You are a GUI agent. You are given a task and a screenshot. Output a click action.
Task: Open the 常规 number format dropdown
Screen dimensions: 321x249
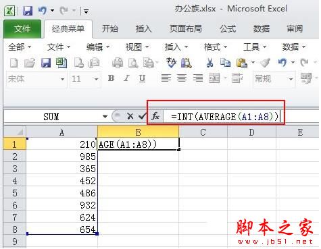tap(291, 79)
